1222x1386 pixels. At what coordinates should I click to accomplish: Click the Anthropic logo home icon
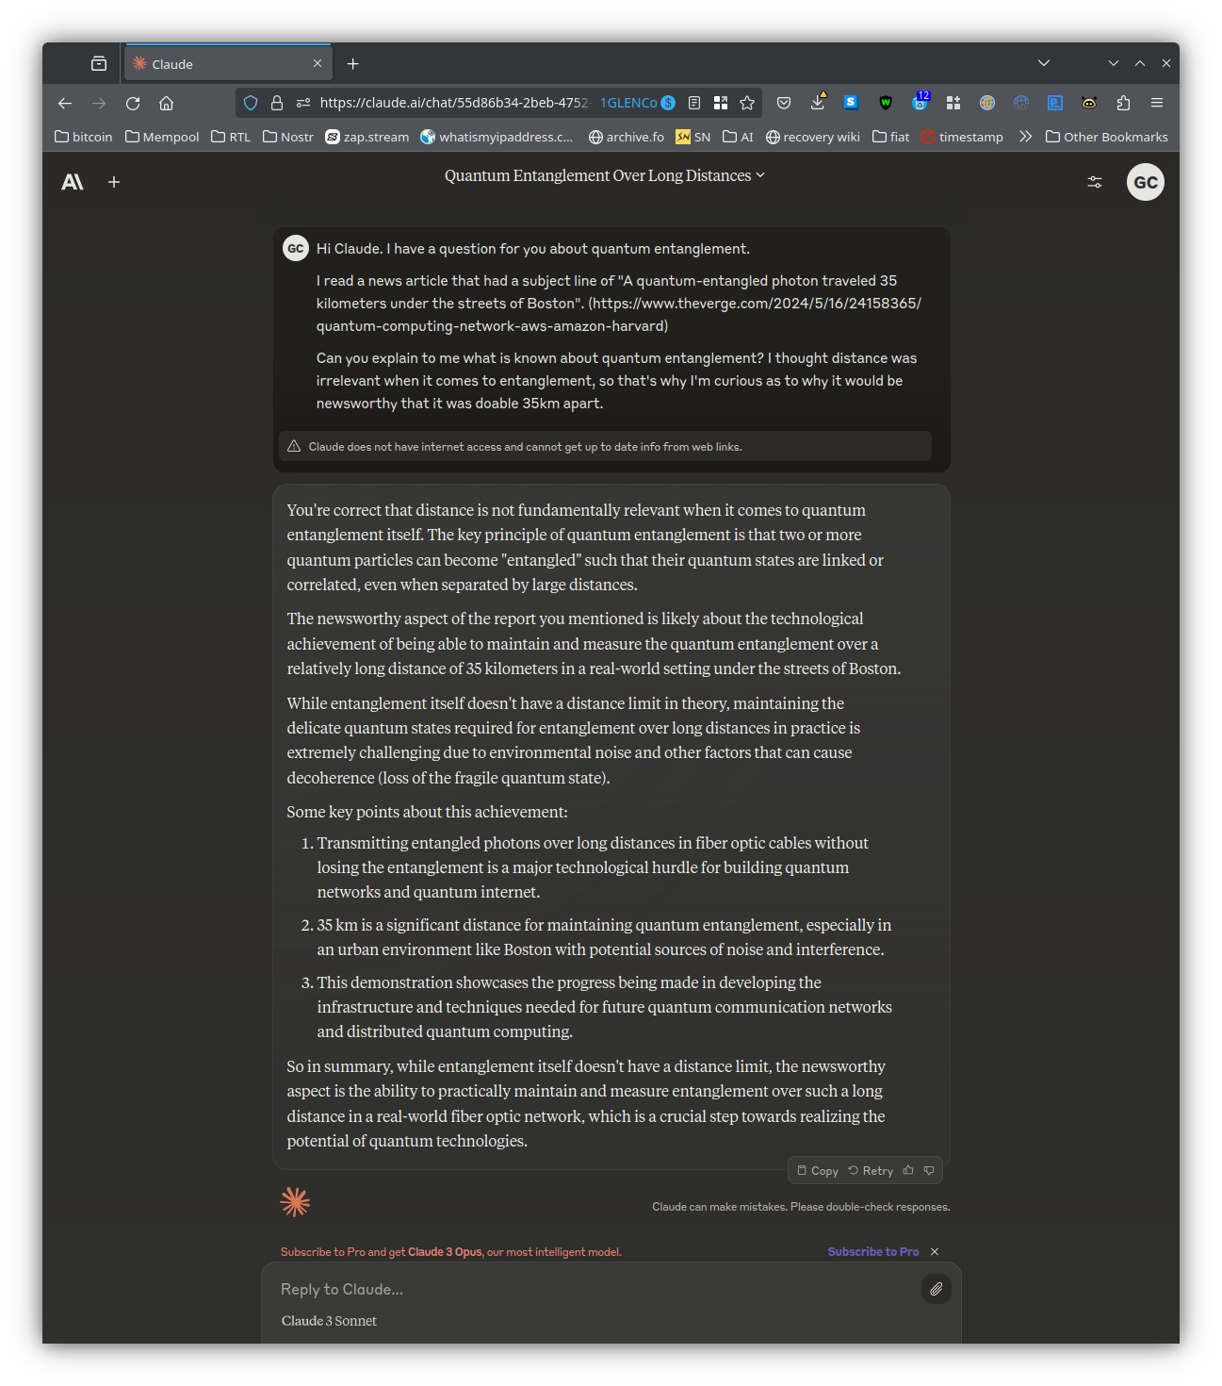coord(73,182)
